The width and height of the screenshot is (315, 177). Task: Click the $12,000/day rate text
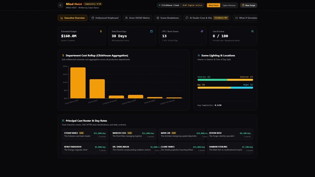pos(148,133)
